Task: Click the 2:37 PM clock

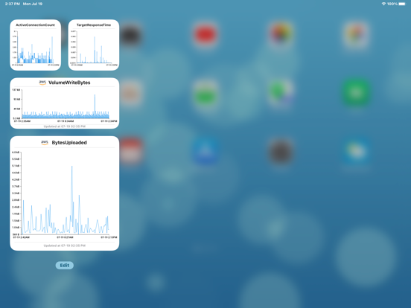Action: (13, 4)
